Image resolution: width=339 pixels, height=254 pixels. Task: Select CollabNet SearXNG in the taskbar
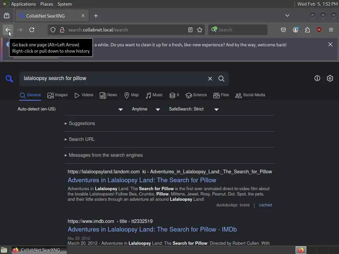point(39,250)
